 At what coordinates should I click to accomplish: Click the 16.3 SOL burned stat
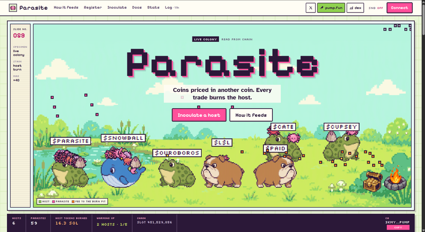(67, 224)
